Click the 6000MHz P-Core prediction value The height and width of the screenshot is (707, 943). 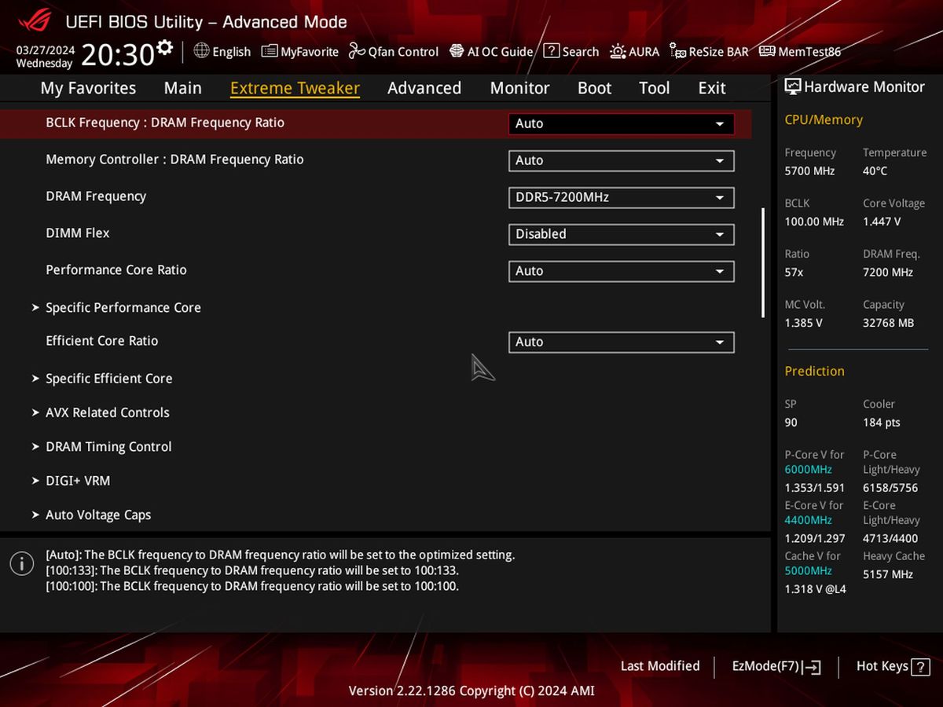(808, 470)
